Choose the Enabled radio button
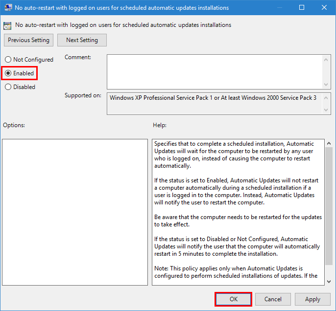The width and height of the screenshot is (336, 311). 8,73
